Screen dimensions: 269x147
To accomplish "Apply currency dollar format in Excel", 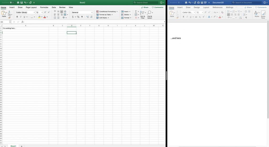I will coord(73,17).
